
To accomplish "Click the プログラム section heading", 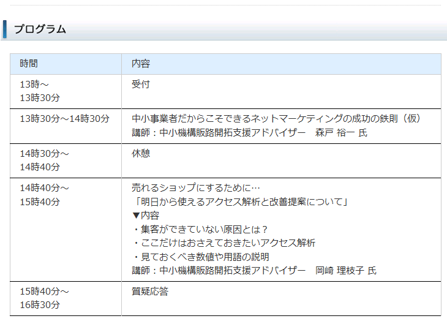I will click(40, 29).
